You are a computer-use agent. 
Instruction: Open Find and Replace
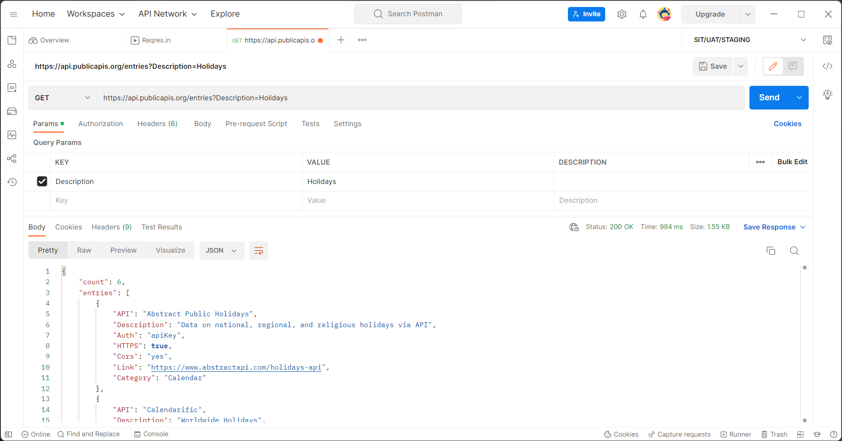pyautogui.click(x=89, y=434)
